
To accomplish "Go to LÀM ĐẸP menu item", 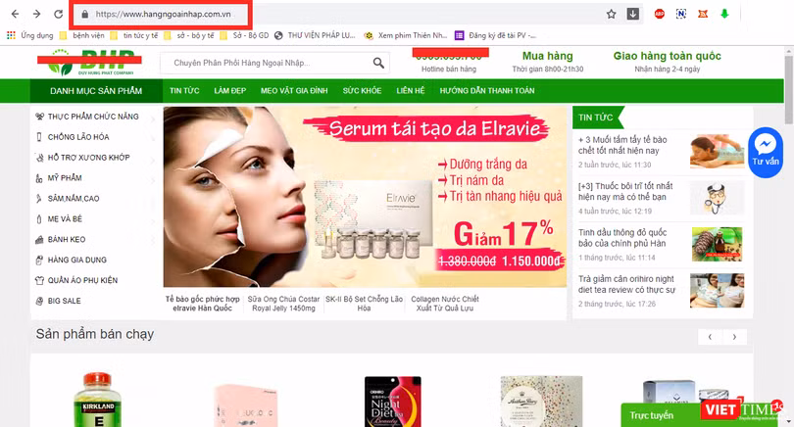I will tap(230, 91).
